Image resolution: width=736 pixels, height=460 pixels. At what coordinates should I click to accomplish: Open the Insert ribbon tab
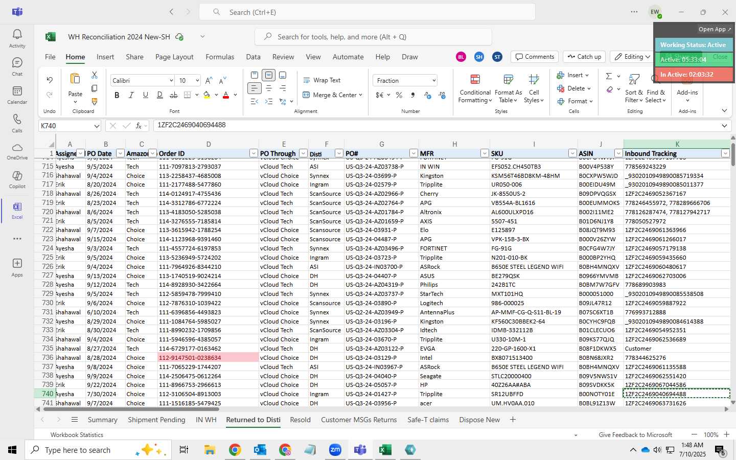coord(105,57)
